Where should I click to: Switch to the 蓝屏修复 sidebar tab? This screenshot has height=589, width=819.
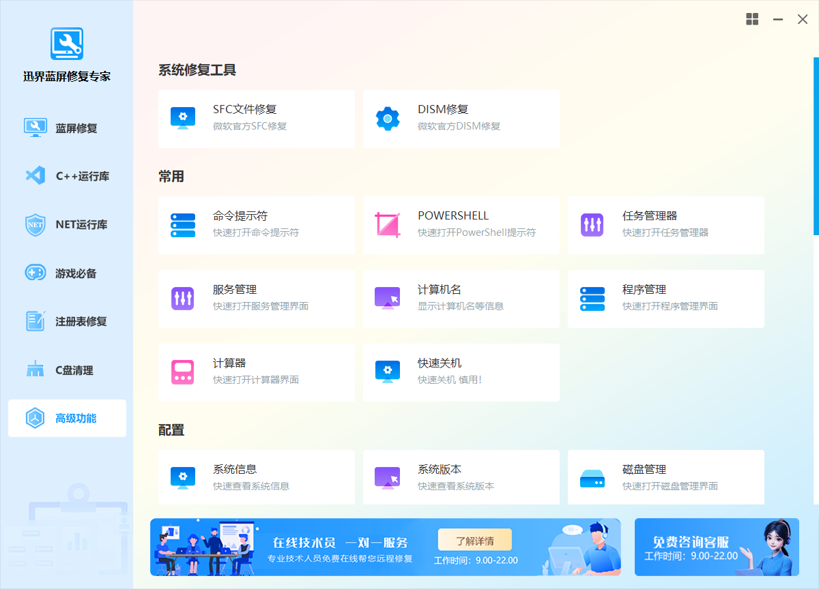(67, 128)
